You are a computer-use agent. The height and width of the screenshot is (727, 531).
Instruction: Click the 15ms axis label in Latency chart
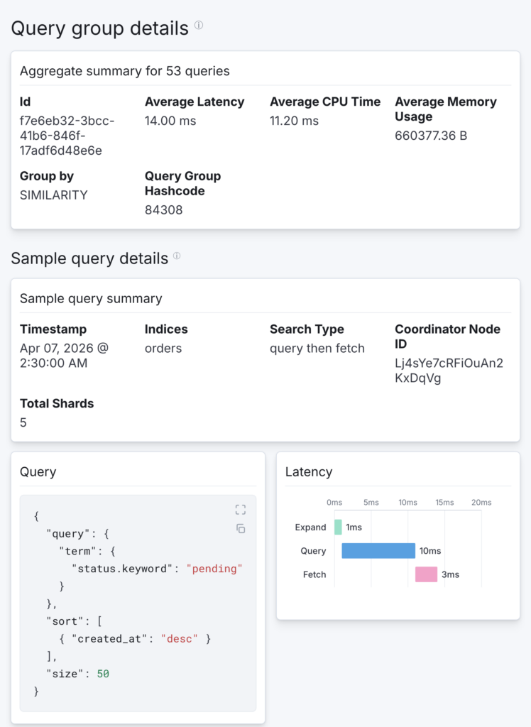pos(444,503)
